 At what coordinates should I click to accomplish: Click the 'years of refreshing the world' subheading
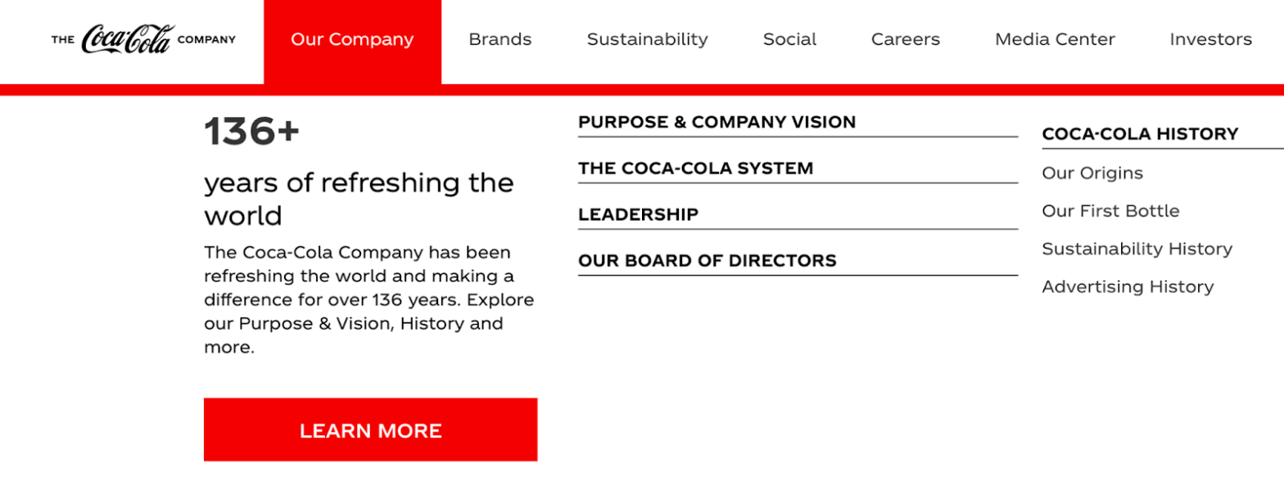(x=359, y=199)
